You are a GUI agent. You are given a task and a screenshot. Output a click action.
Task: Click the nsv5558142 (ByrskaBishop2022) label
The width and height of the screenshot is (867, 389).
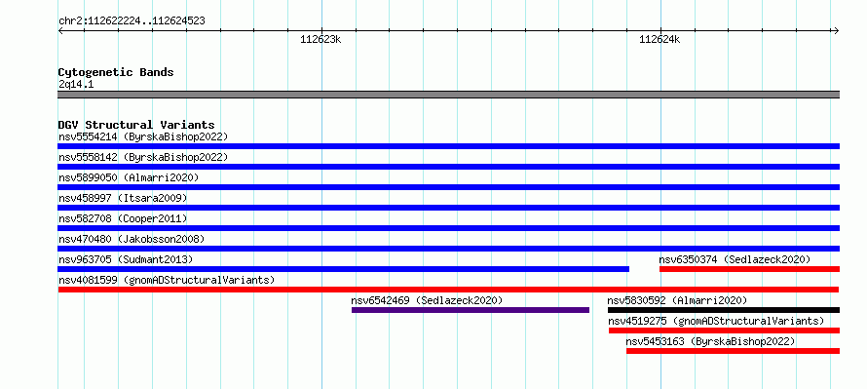[143, 157]
